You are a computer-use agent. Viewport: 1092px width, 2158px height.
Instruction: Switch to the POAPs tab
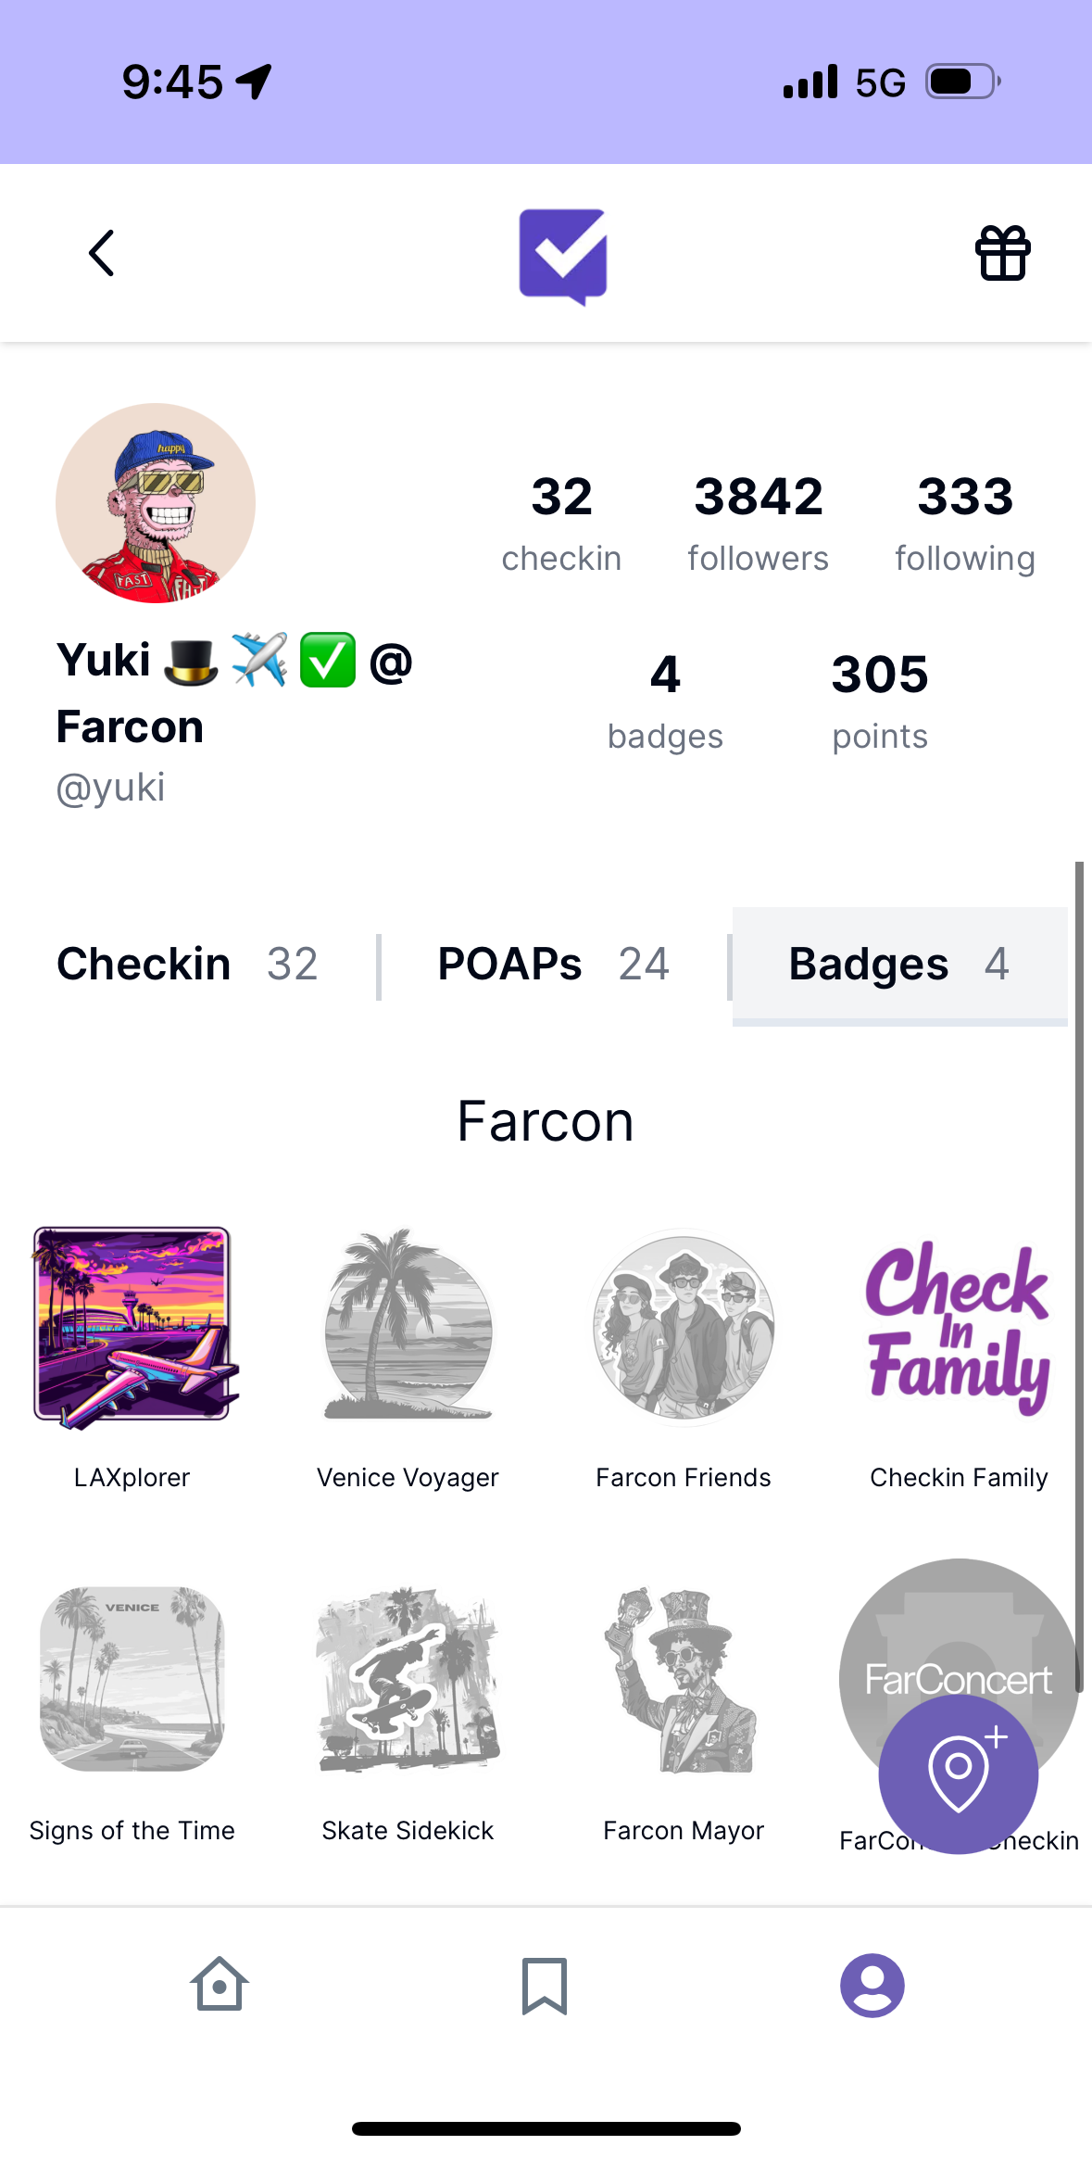(x=553, y=964)
